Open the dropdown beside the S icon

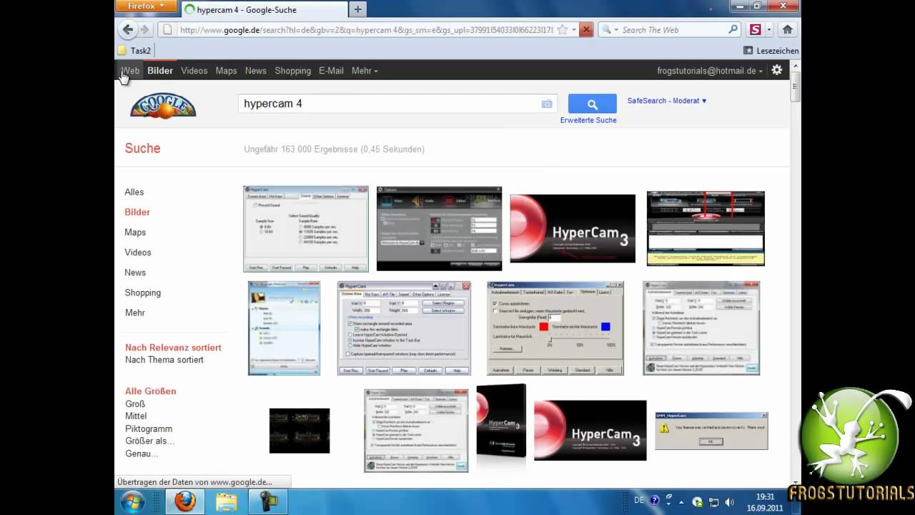769,30
